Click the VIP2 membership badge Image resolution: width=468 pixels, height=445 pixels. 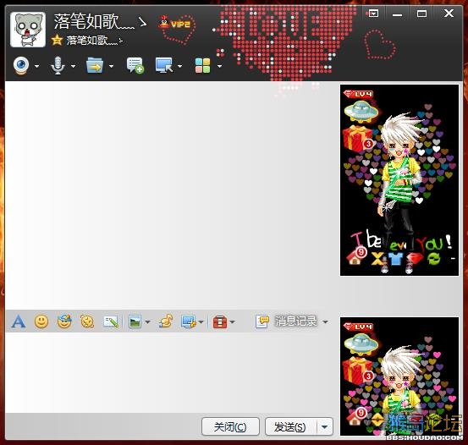pyautogui.click(x=174, y=24)
